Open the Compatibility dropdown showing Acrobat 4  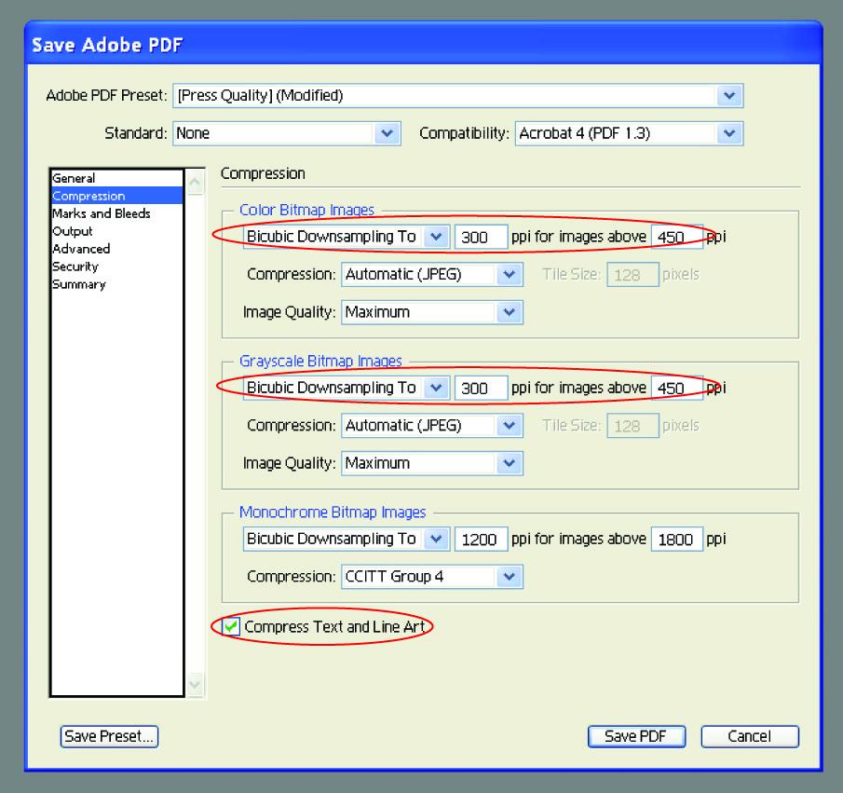(629, 133)
